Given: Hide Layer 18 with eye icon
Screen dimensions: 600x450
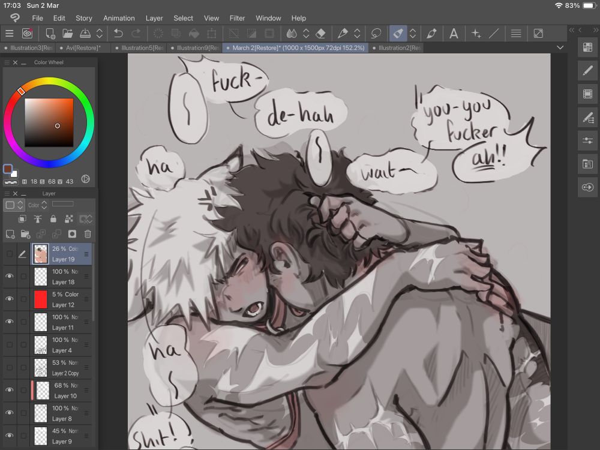Looking at the screenshot, I should tap(9, 276).
